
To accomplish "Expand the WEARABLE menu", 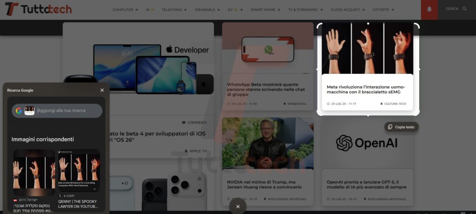I will (207, 10).
